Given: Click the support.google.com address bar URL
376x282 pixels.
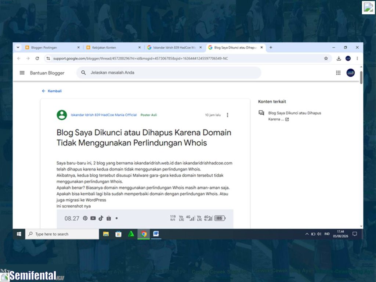Looking at the screenshot, I should (x=141, y=58).
